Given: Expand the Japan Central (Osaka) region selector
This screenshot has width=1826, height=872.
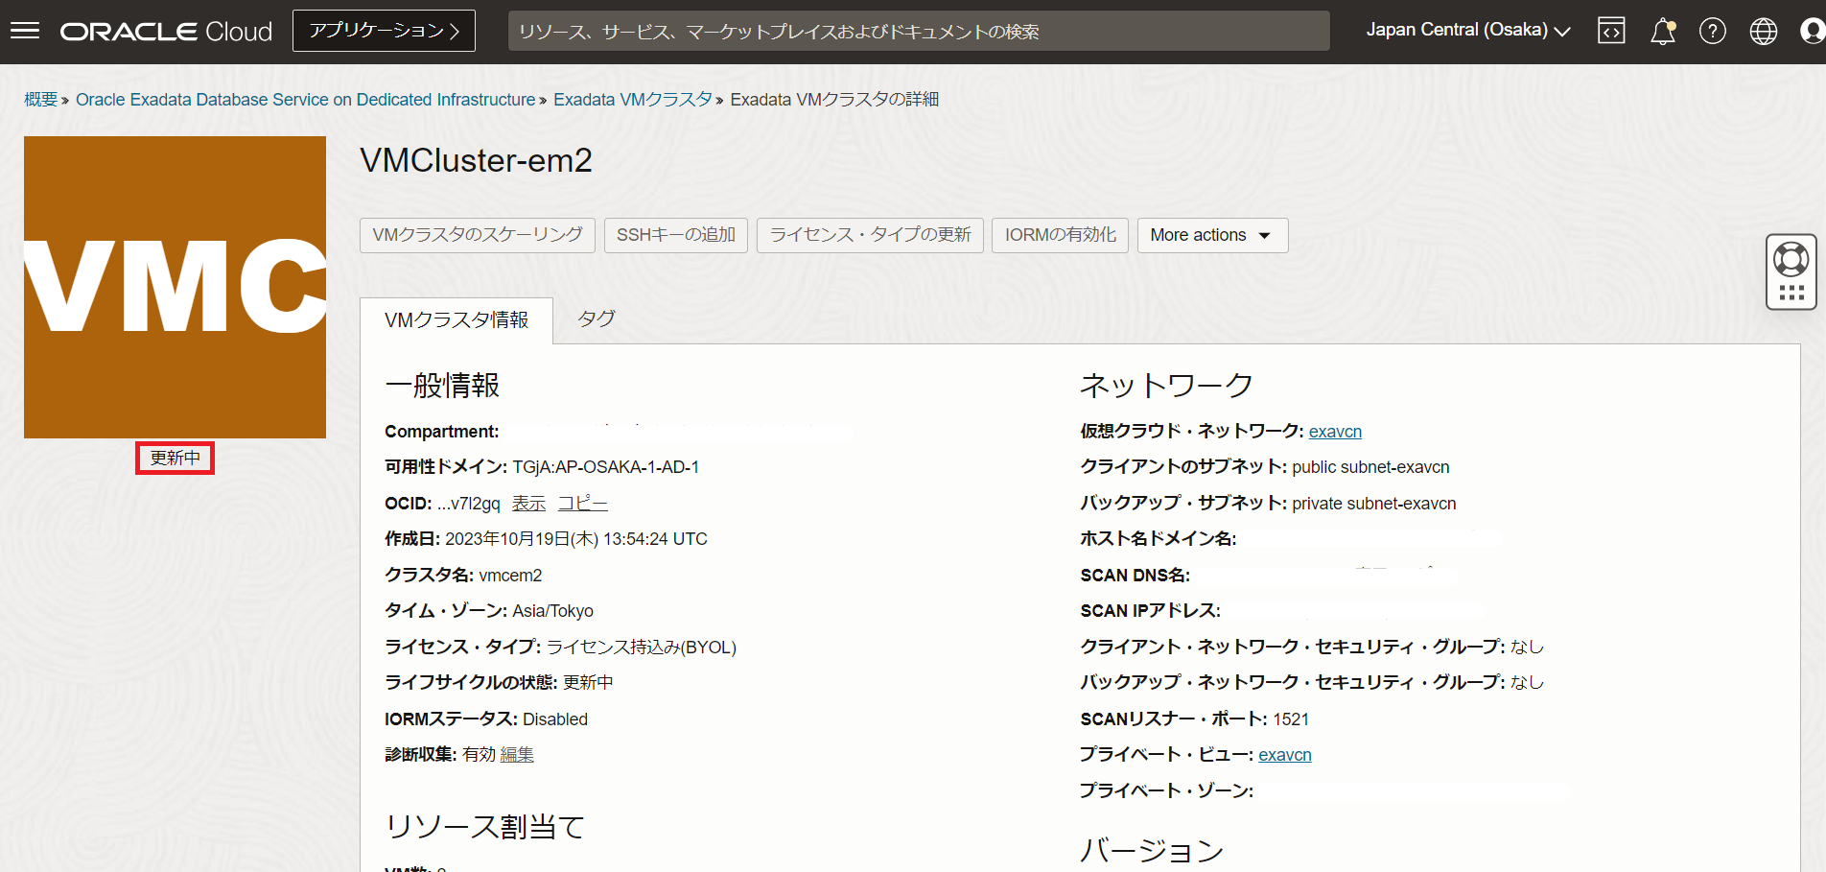Looking at the screenshot, I should click(1467, 31).
